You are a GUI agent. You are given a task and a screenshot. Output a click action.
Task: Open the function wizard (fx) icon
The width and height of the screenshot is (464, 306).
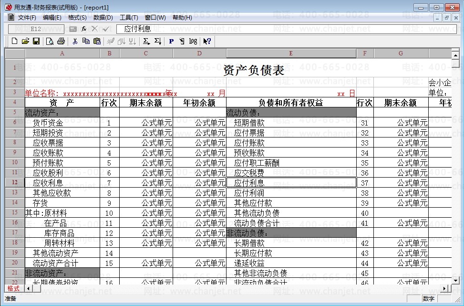pos(83,29)
